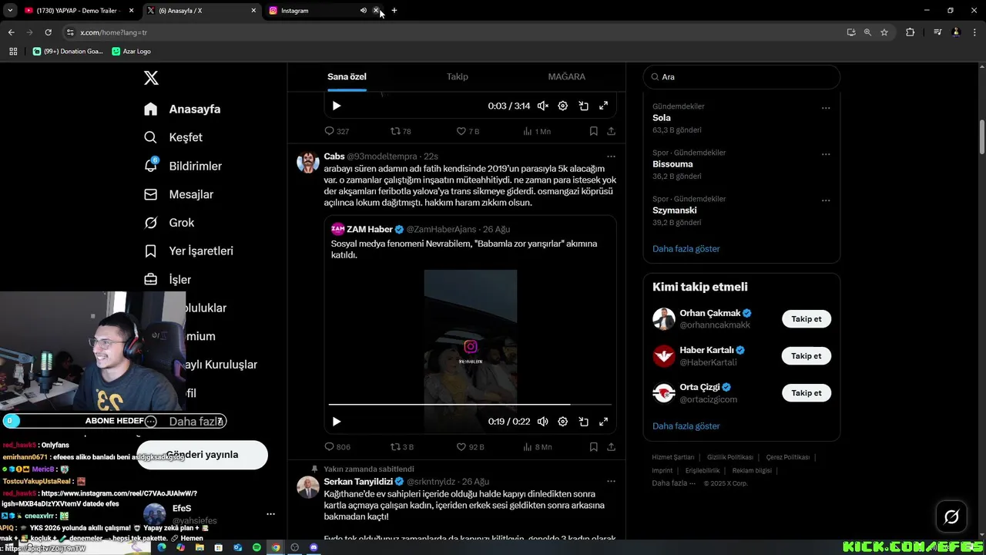Seek on the ZAM Haber video progress bar

470,404
